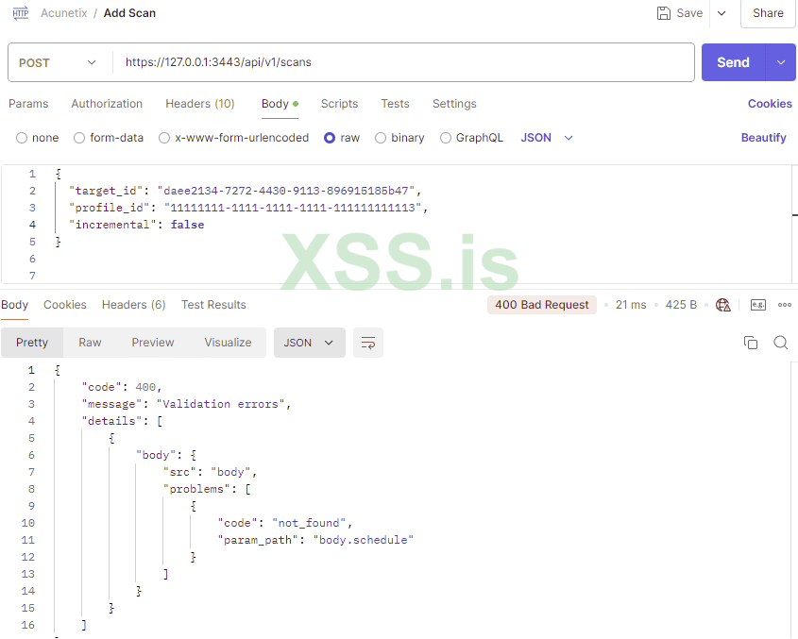
Task: Click the Share button
Action: point(768,13)
